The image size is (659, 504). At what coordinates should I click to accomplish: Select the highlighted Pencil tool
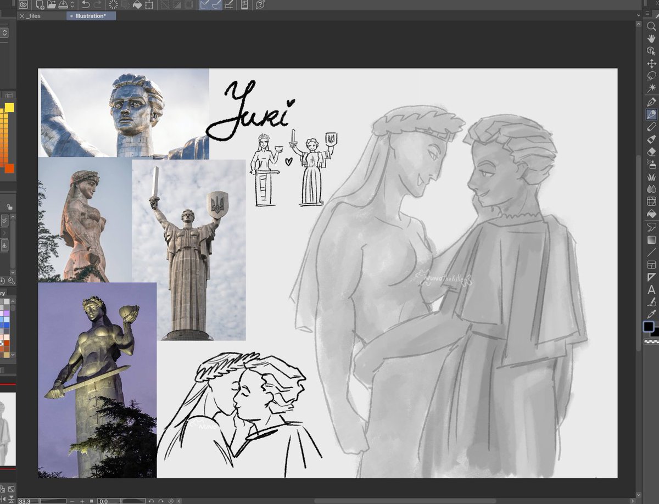tap(651, 114)
